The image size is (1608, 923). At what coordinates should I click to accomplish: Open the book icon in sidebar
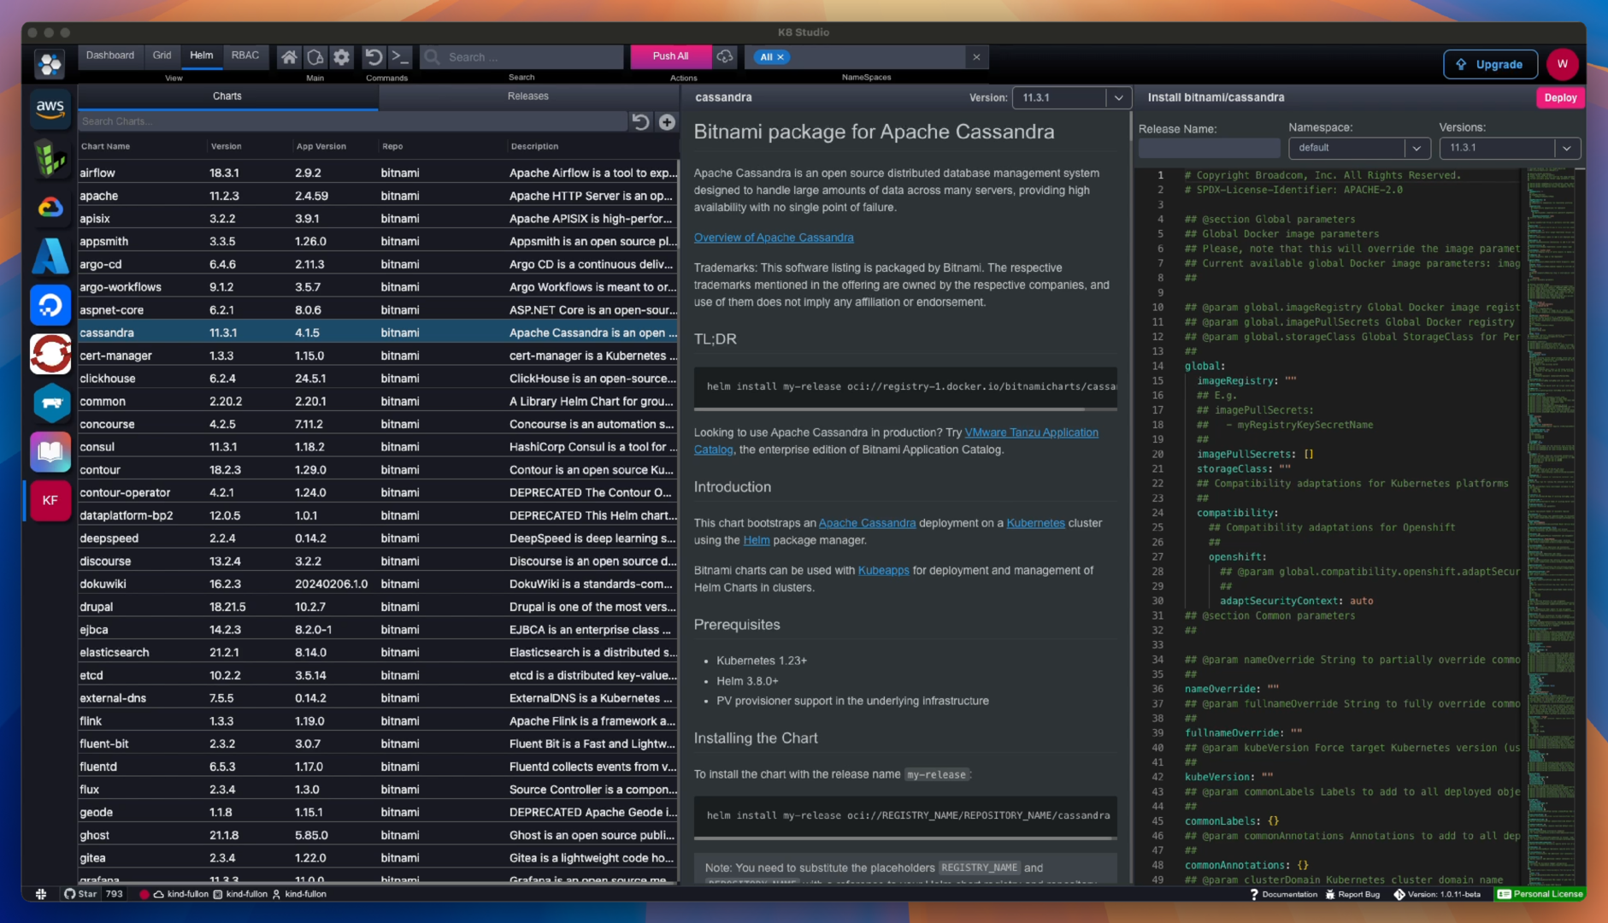pos(50,451)
